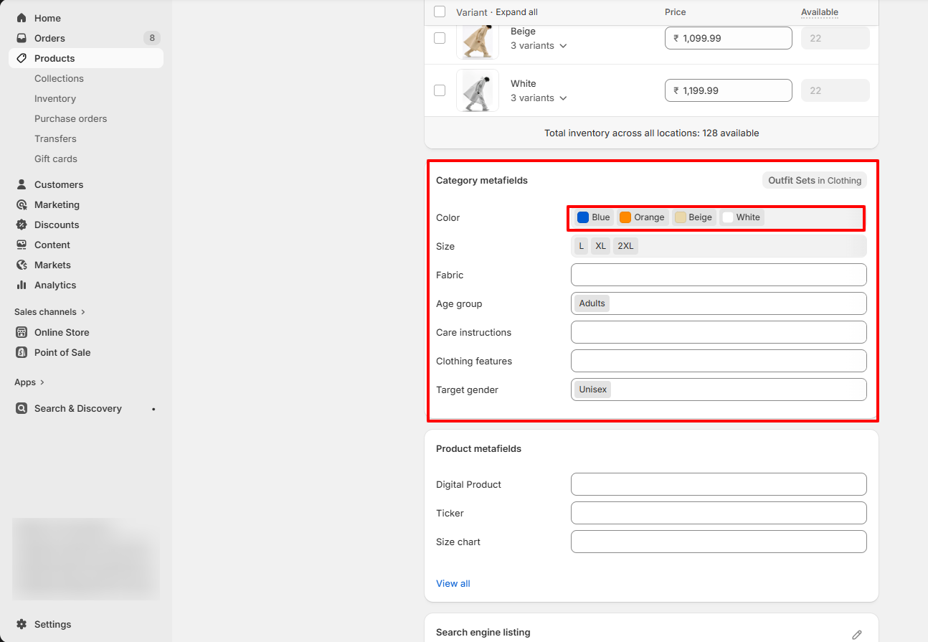Click the White available quantity 22
The image size is (928, 642).
point(835,90)
